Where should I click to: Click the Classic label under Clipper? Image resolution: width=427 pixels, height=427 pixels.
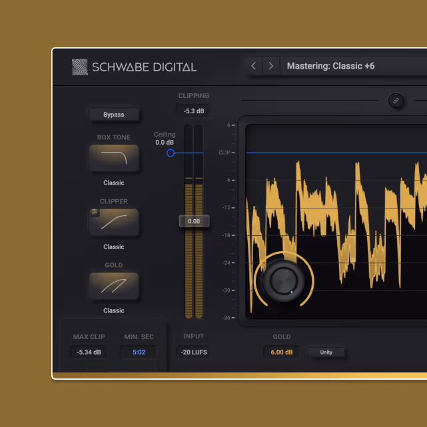(114, 246)
